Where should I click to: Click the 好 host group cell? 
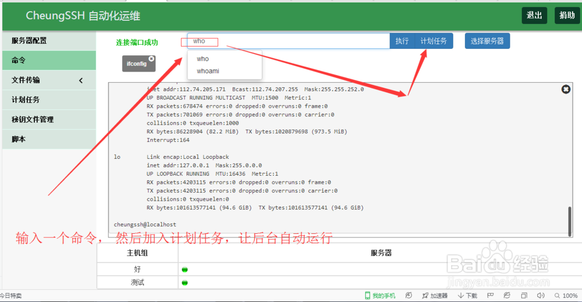click(137, 269)
